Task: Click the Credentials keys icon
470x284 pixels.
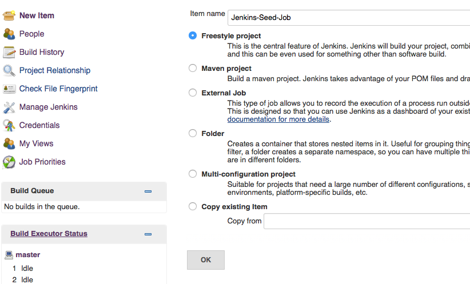Action: (9, 125)
